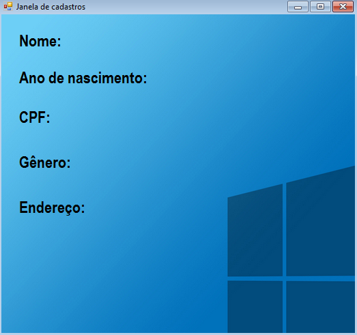Click the form application icon in title bar
This screenshot has width=357, height=335.
point(8,6)
